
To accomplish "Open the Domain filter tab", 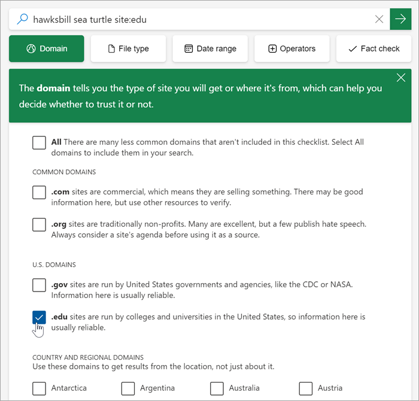I will 47,48.
